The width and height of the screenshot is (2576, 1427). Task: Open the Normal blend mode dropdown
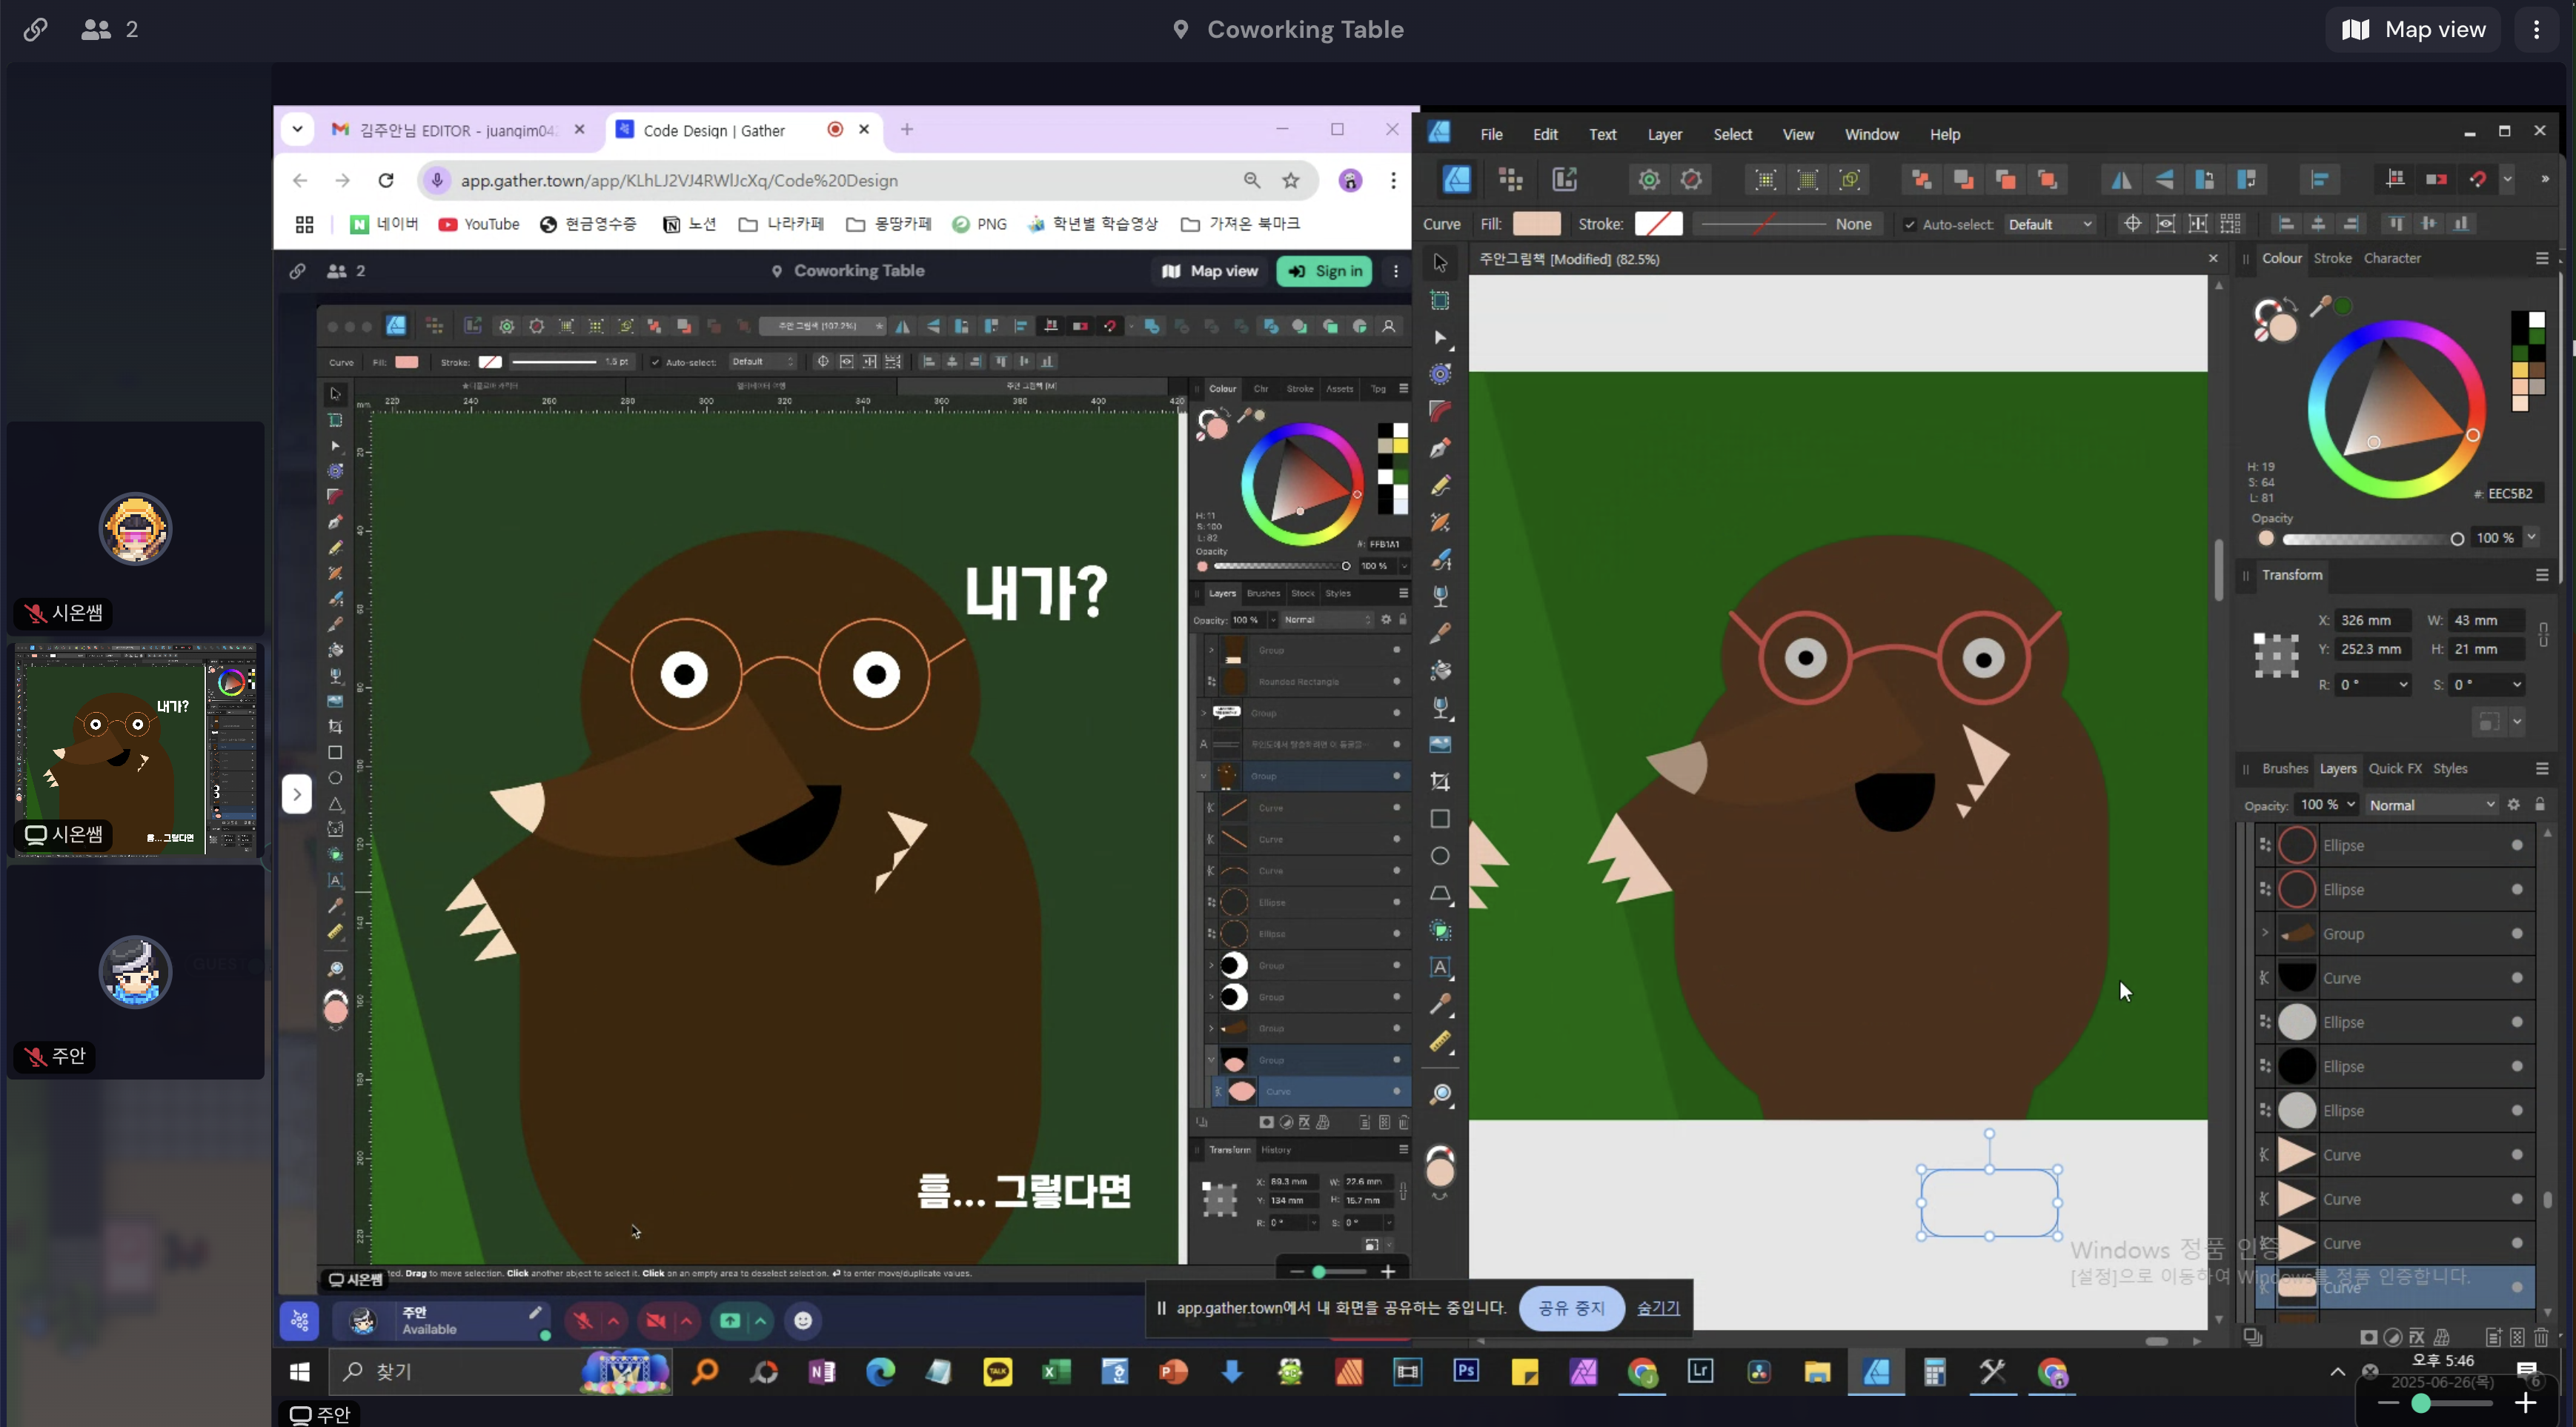(2431, 805)
